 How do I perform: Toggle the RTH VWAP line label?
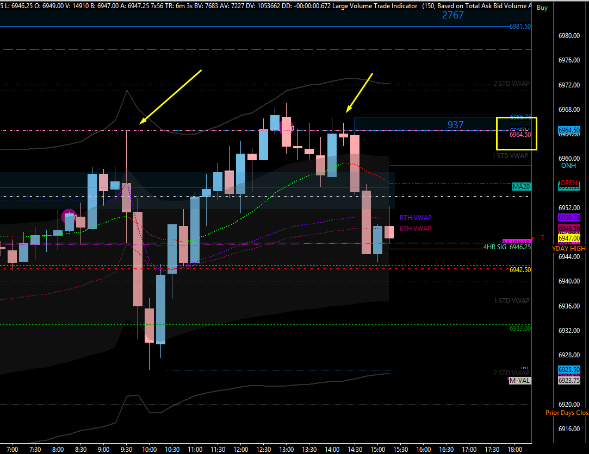(415, 217)
